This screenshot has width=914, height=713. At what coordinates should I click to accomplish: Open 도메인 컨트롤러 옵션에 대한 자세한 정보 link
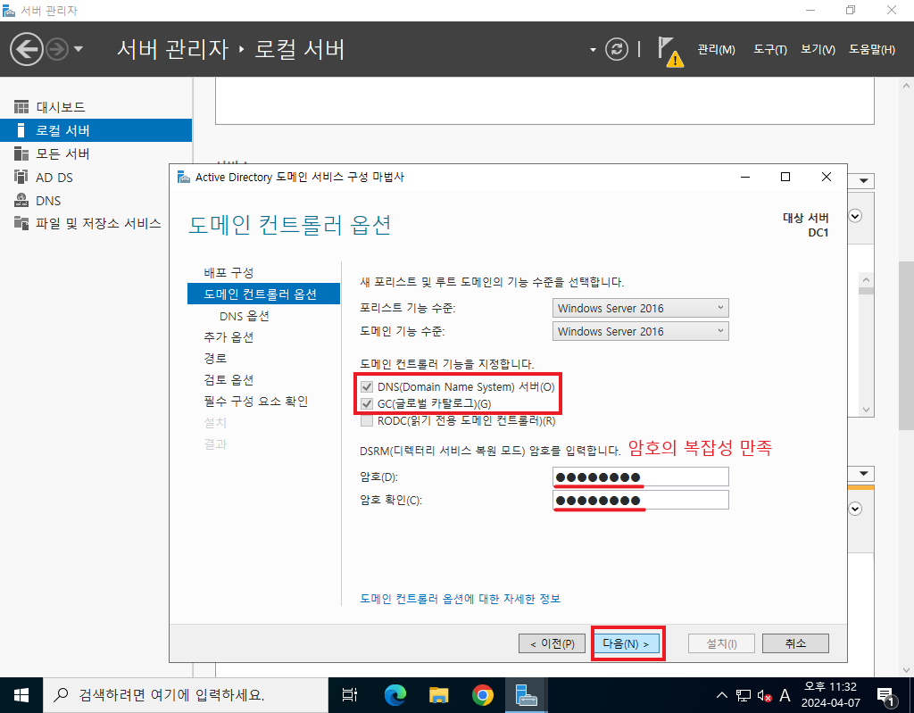[460, 599]
